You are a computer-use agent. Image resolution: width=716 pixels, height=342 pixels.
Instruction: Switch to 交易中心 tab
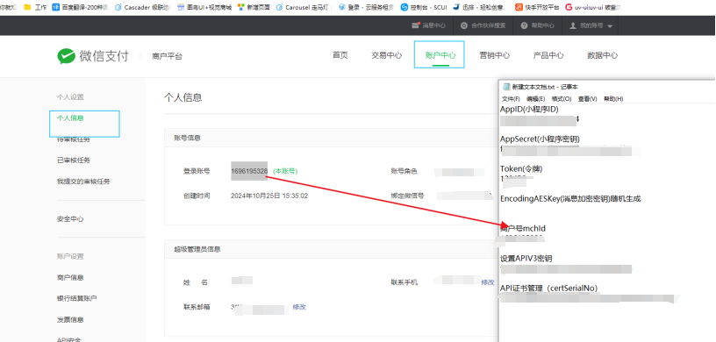click(386, 54)
